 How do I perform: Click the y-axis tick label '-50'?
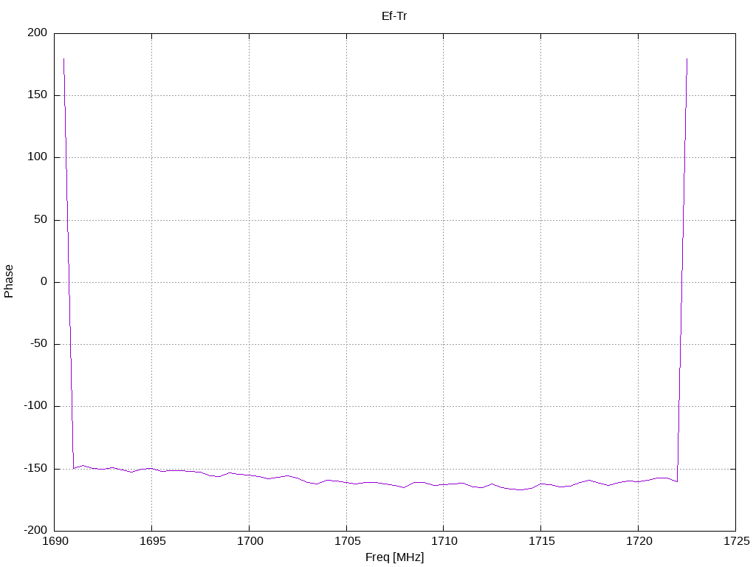[39, 344]
